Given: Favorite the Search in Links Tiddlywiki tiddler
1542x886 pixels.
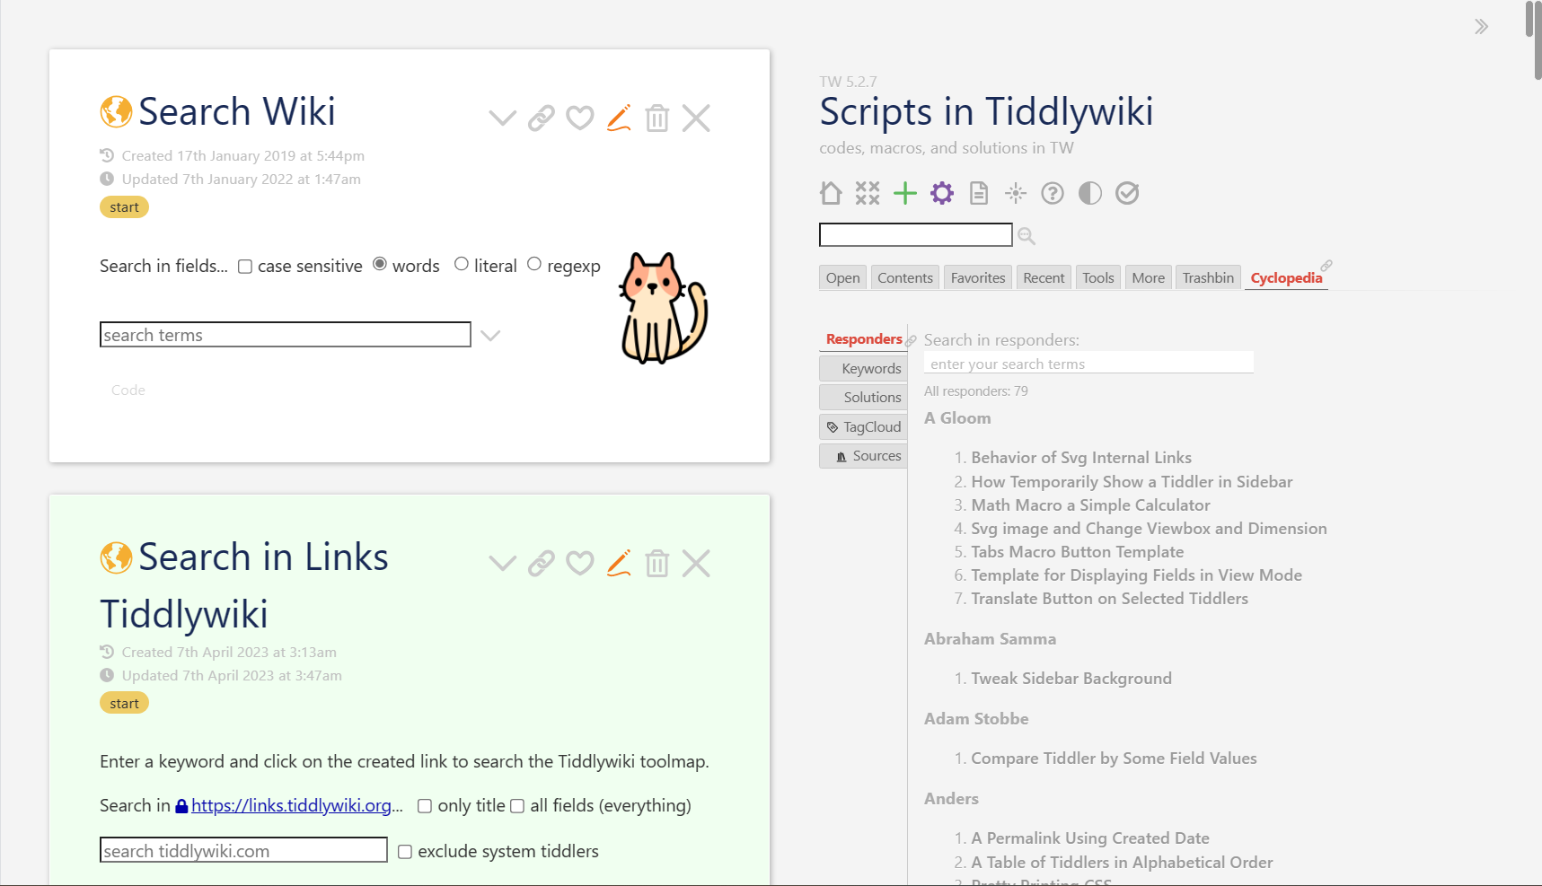Looking at the screenshot, I should [579, 563].
